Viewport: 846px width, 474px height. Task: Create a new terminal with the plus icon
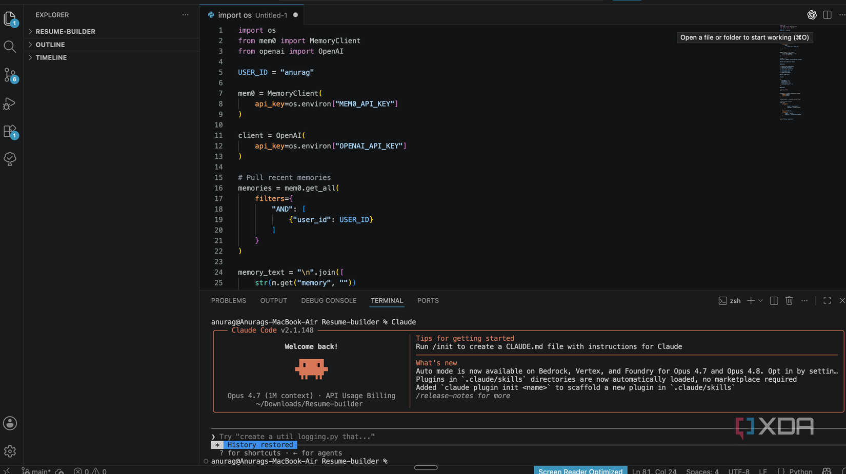click(751, 301)
